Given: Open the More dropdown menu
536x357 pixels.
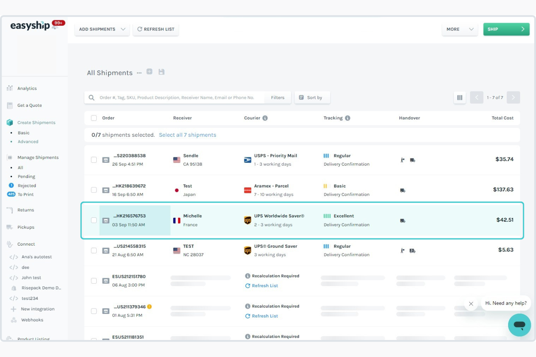Looking at the screenshot, I should (x=460, y=29).
